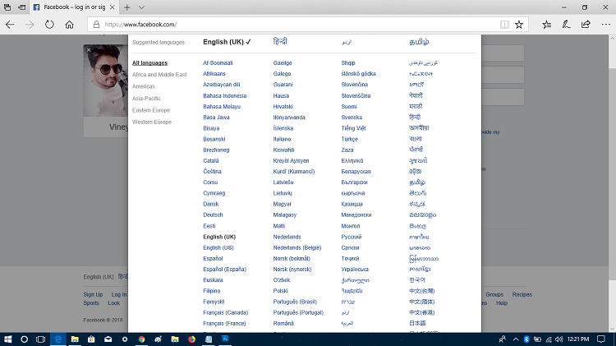Choose Kreyòl Ayisyen language
Screen dimensions: 616x346
(291, 161)
